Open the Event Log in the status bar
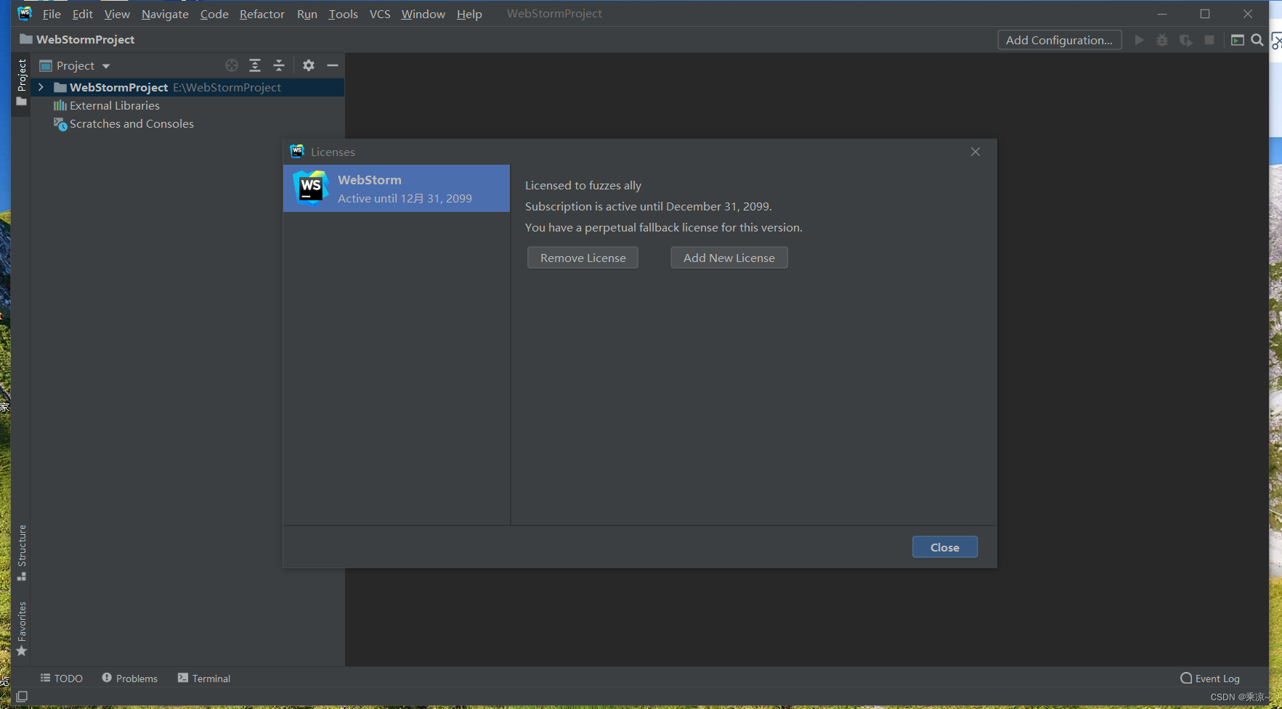1282x709 pixels. [x=1210, y=679]
